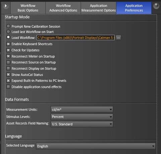
Task: Click the Startup Mode section heading
Action: pyautogui.click(x=17, y=17)
